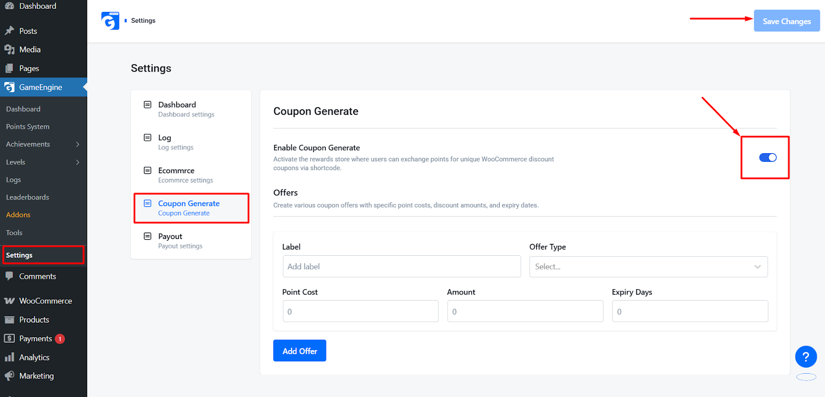Click the list icon beside Coupon Generate tab

pos(147,203)
